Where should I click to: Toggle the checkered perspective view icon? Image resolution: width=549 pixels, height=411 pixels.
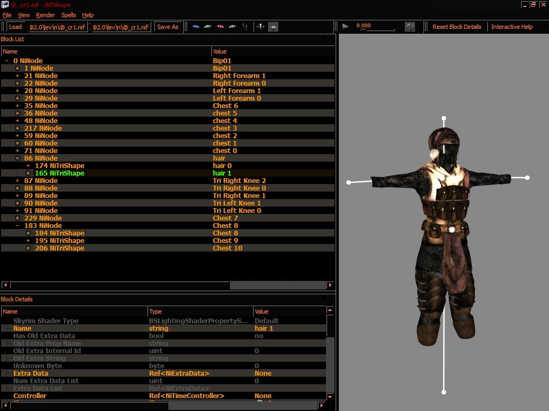(x=273, y=27)
